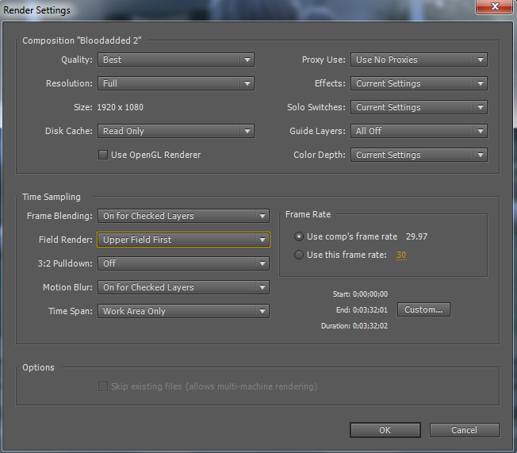Click the Render Settings title text
The height and width of the screenshot is (453, 517).
36,10
